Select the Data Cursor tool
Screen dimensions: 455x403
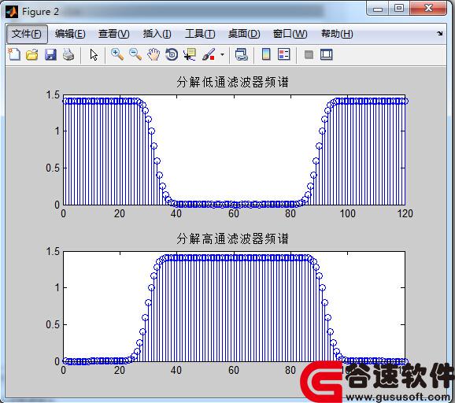click(190, 54)
